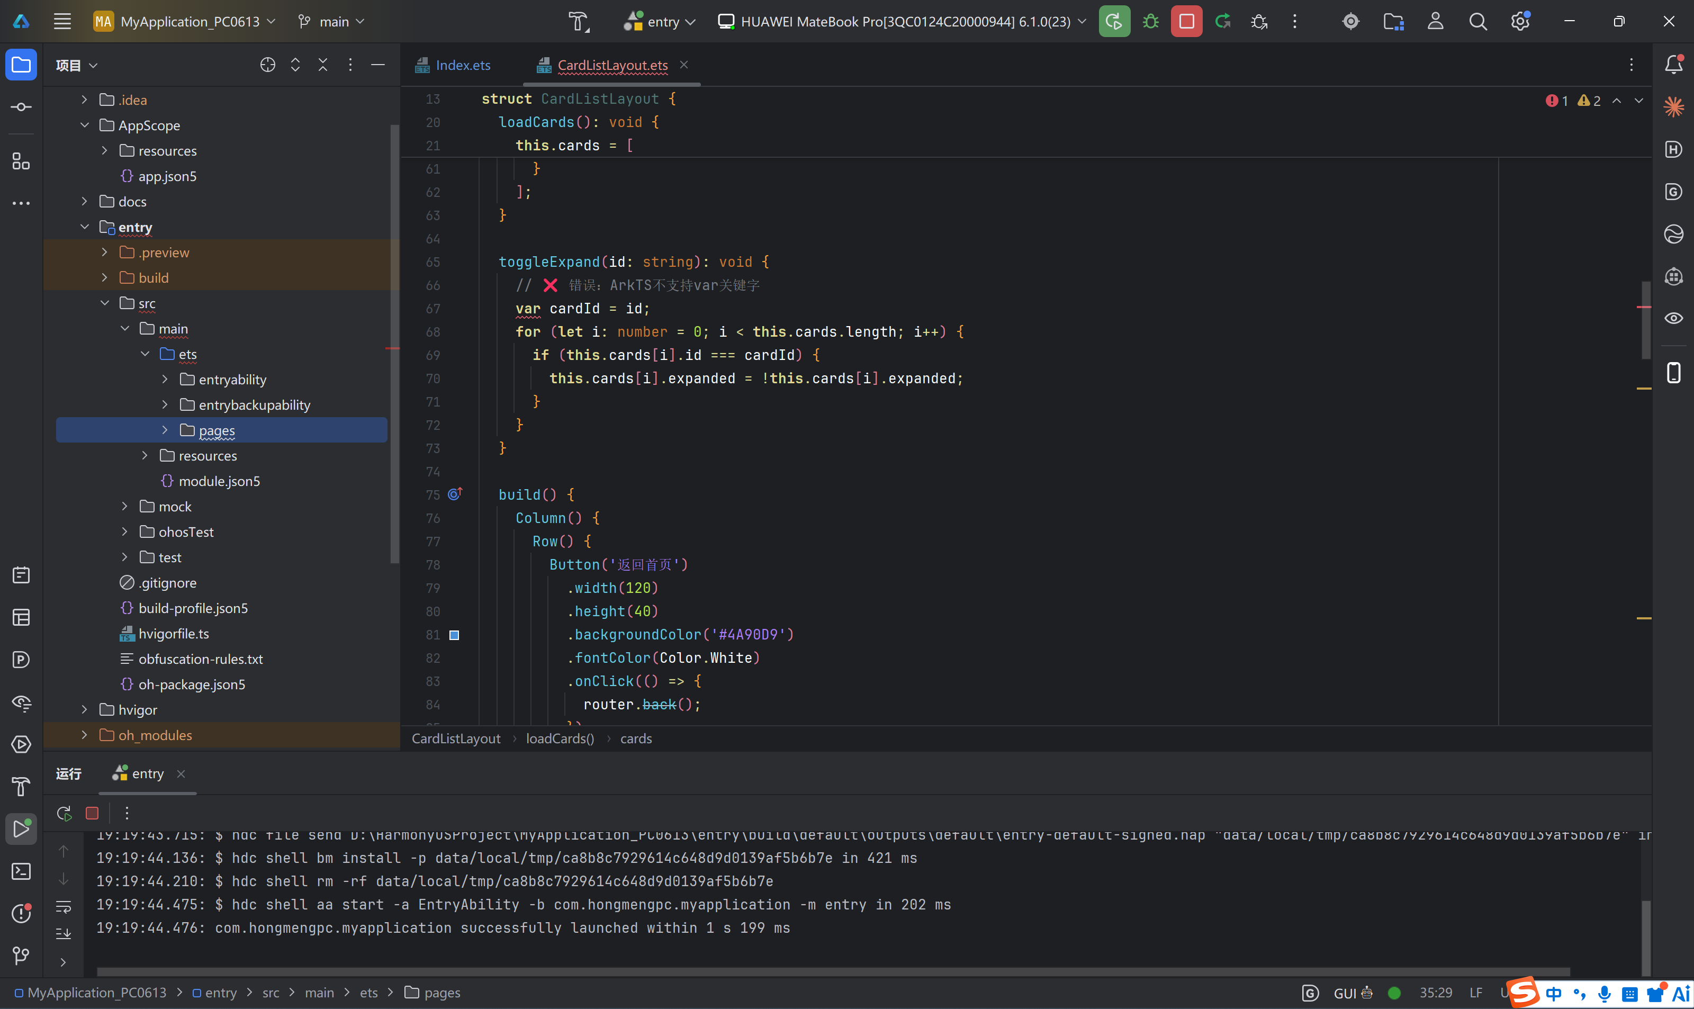Viewport: 1694px width, 1009px height.
Task: Collapse all project tree nodes icon
Action: pos(323,65)
